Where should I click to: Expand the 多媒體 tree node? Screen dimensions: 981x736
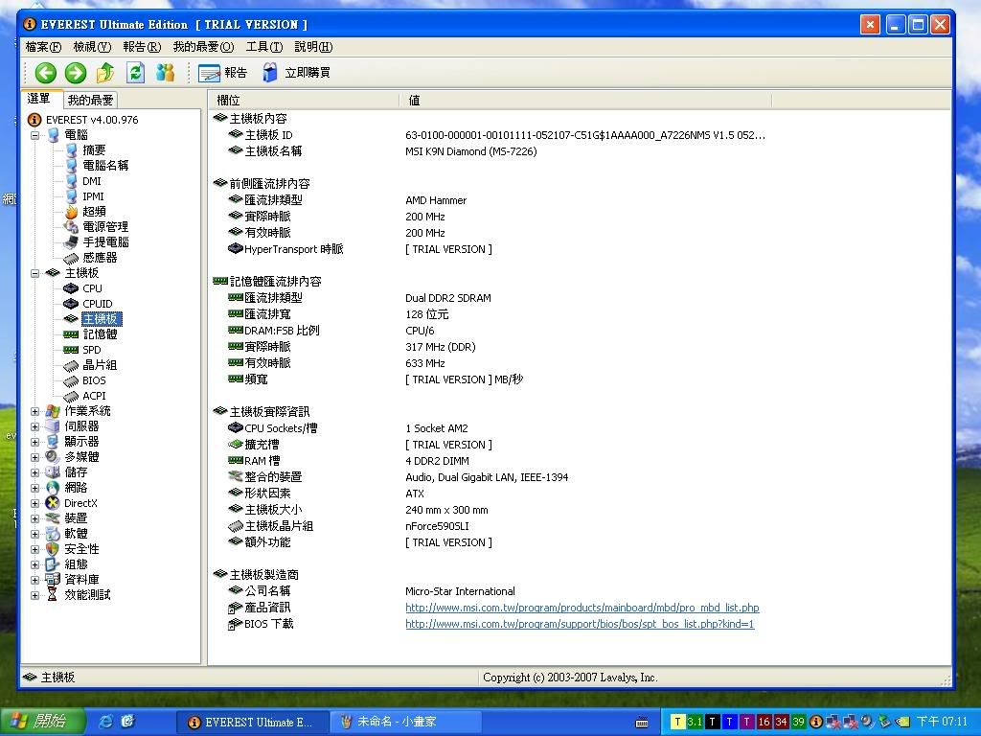[x=35, y=457]
